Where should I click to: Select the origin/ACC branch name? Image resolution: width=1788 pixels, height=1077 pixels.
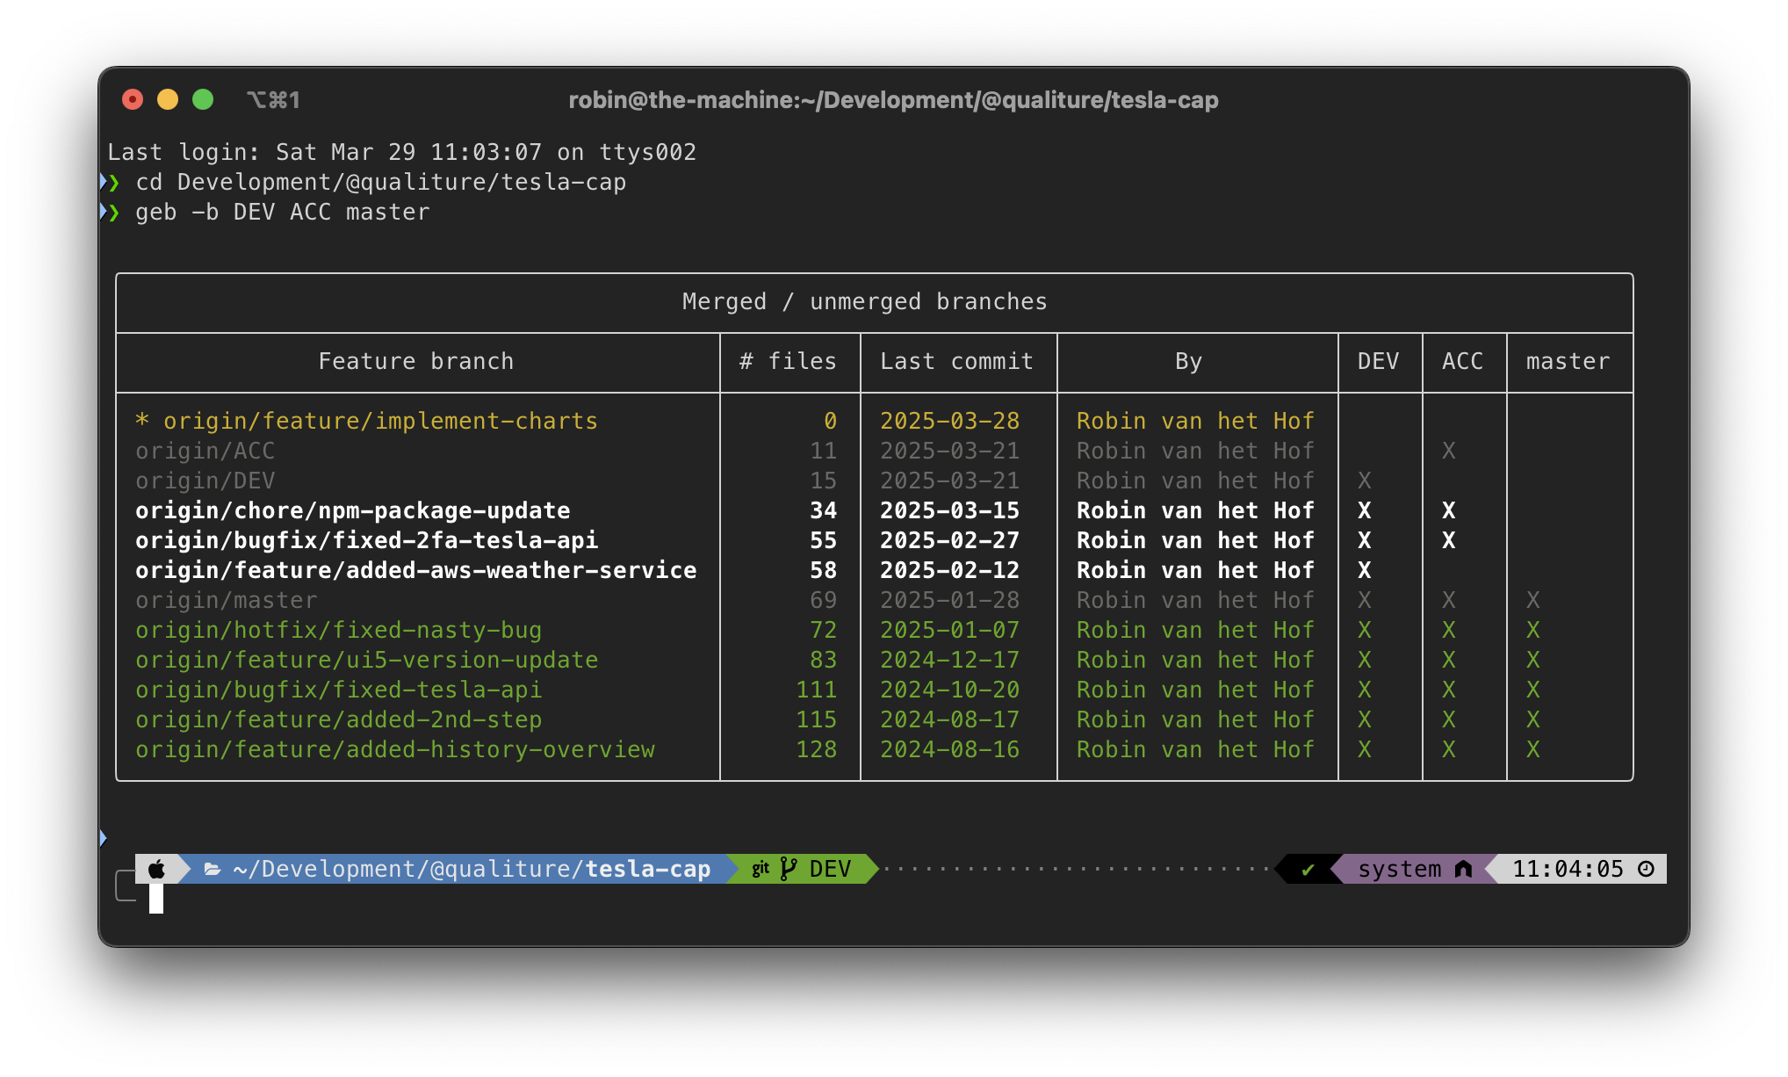coord(205,451)
